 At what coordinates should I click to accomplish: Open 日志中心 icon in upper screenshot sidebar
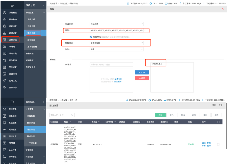coord(5,88)
